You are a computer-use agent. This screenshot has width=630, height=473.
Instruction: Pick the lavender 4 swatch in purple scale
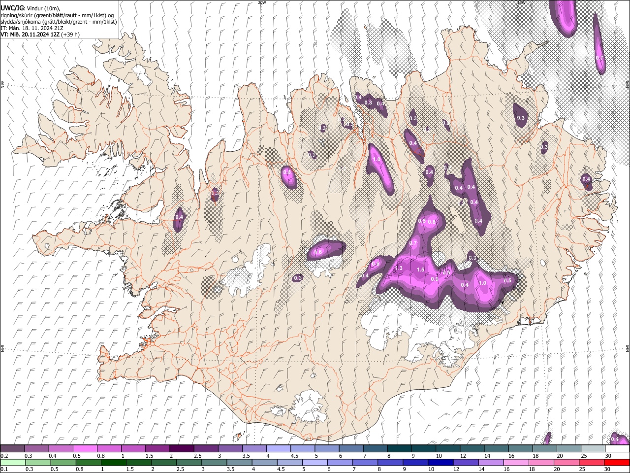point(279,449)
